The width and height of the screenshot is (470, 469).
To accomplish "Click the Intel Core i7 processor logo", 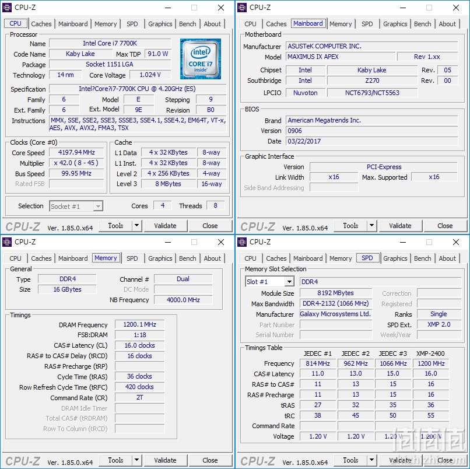I will (201, 59).
